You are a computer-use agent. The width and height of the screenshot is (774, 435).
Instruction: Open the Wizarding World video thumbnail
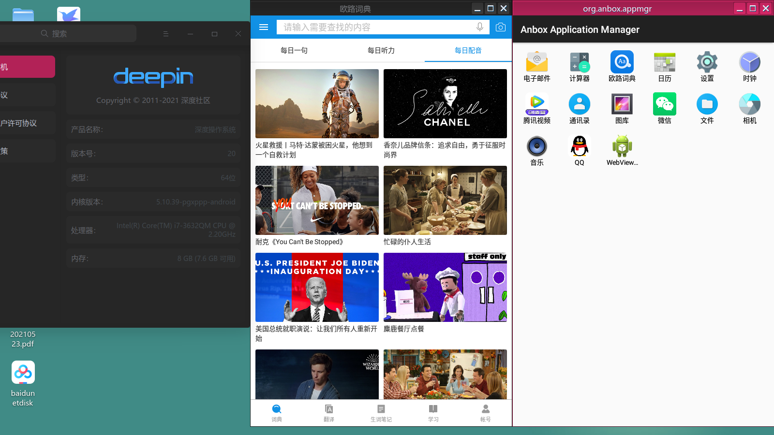[317, 374]
